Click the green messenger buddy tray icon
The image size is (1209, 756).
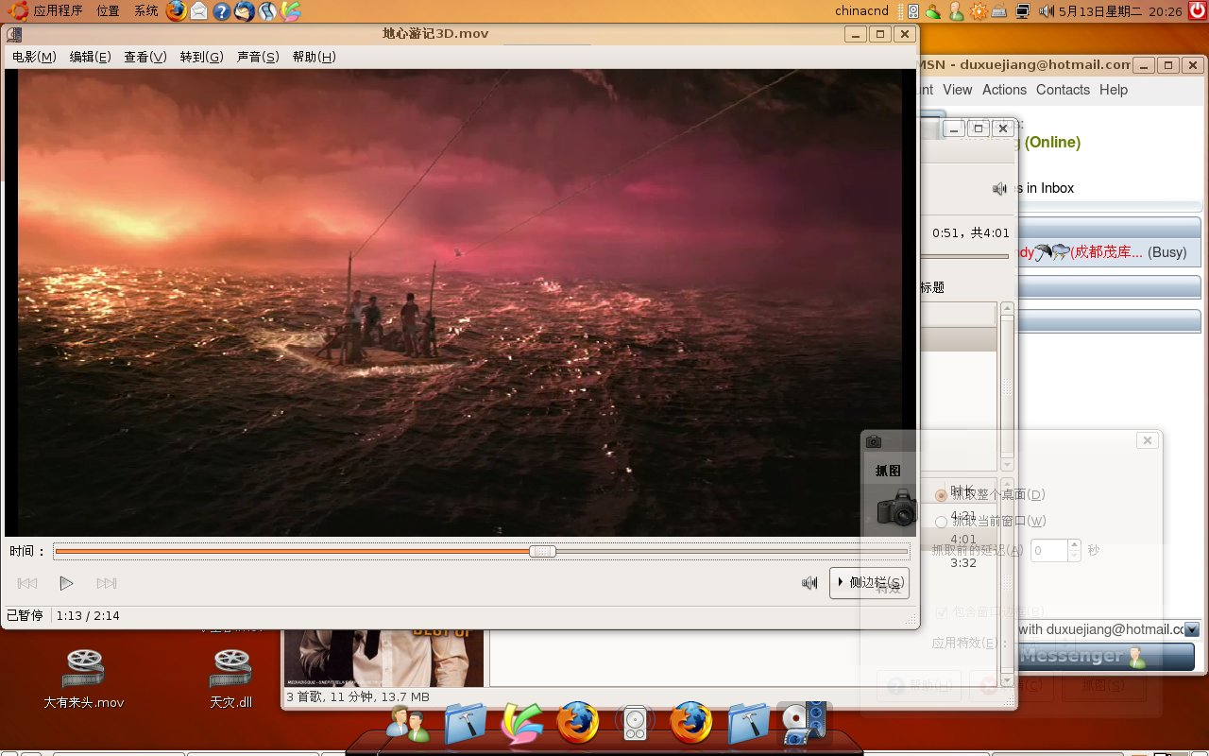pyautogui.click(x=956, y=11)
